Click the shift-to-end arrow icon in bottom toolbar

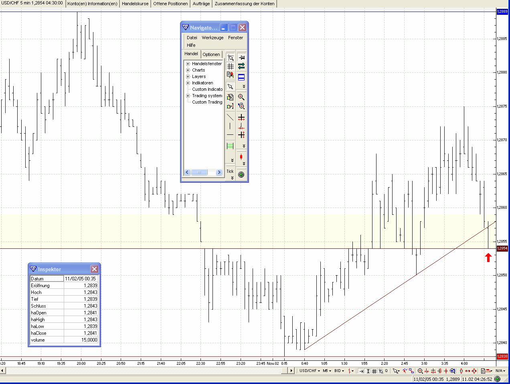[x=361, y=371]
